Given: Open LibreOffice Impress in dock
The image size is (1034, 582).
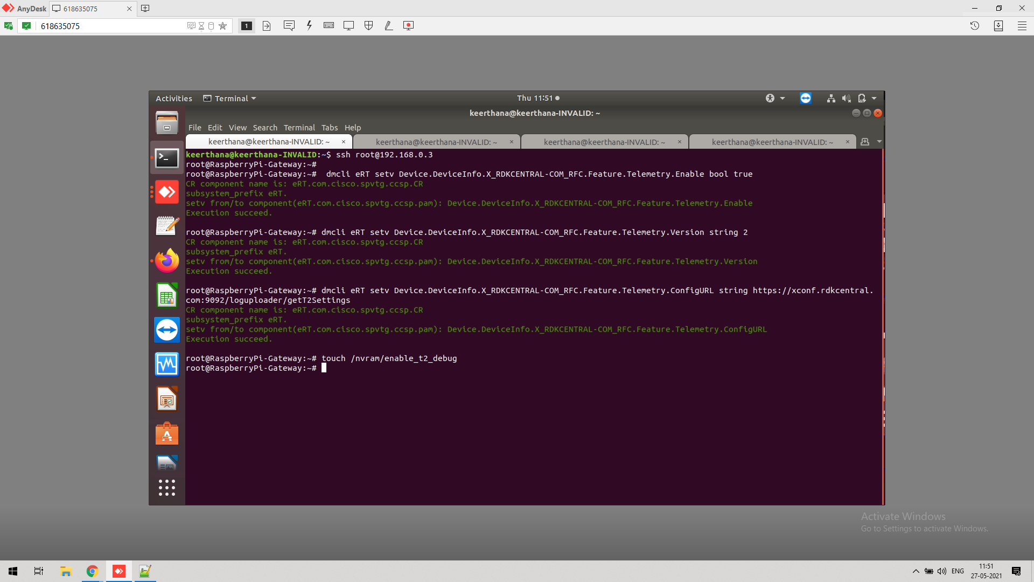Looking at the screenshot, I should click(167, 399).
